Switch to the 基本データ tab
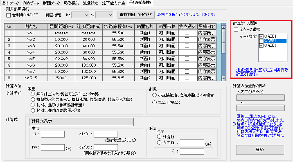293x162 pixels. pyautogui.click(x=10, y=3)
